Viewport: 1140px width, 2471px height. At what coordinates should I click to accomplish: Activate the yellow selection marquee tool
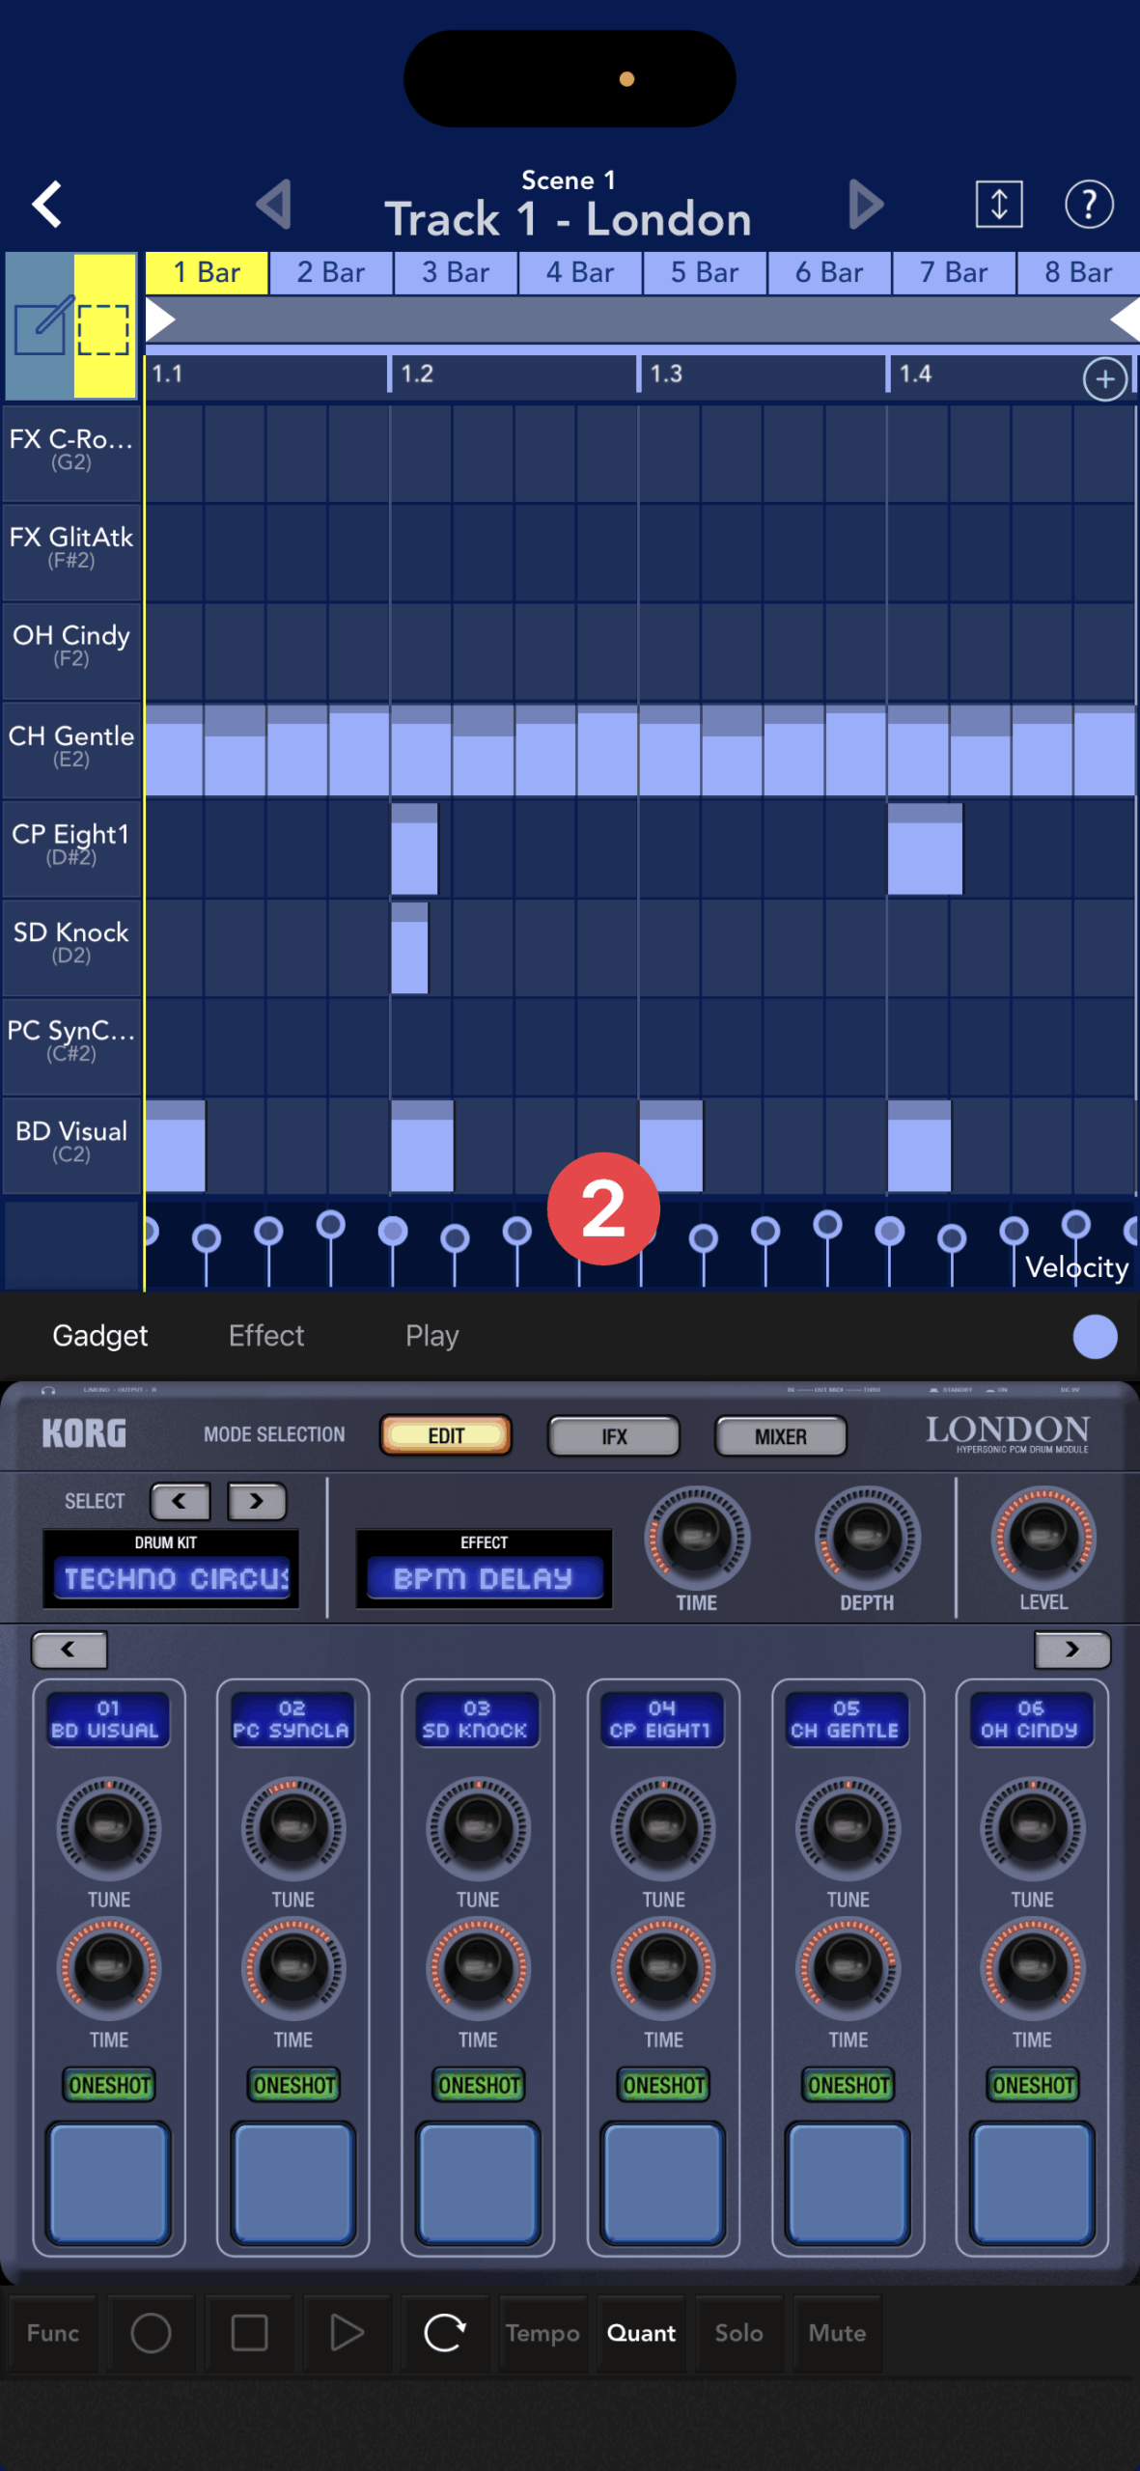pyautogui.click(x=104, y=328)
